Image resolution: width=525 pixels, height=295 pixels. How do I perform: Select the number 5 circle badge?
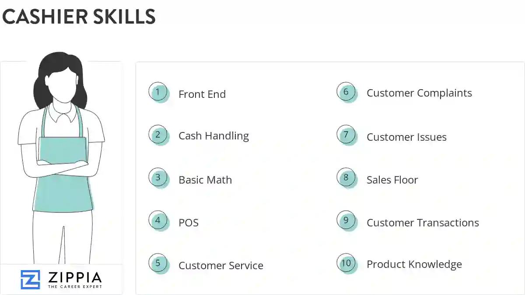[158, 264]
